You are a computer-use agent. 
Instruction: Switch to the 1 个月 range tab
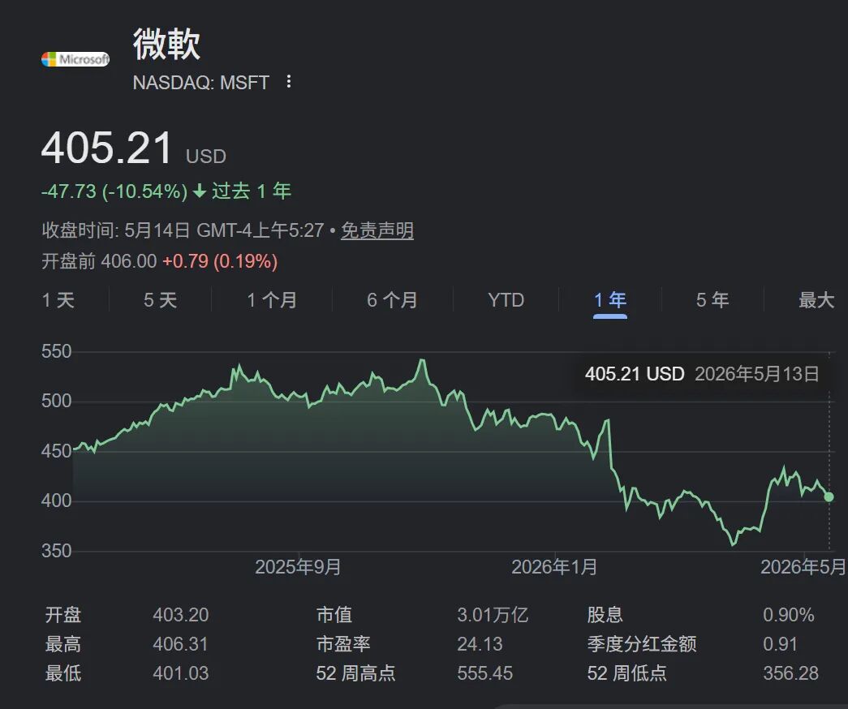click(272, 300)
